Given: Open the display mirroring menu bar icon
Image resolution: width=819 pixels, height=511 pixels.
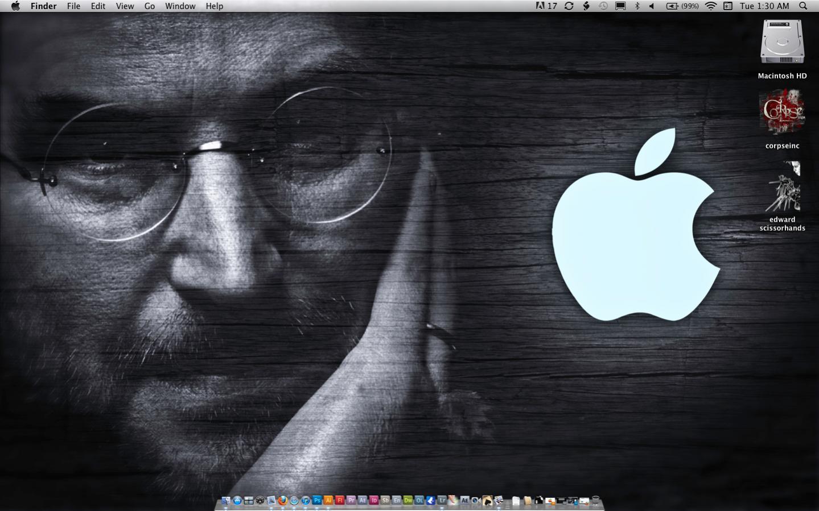Looking at the screenshot, I should pyautogui.click(x=620, y=6).
